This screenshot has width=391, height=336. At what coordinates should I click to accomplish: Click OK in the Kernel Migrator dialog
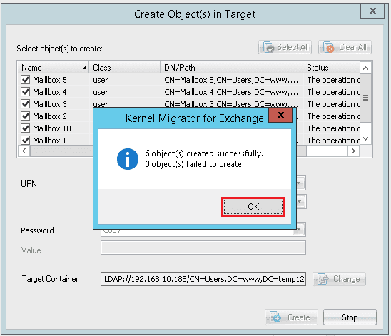point(253,207)
